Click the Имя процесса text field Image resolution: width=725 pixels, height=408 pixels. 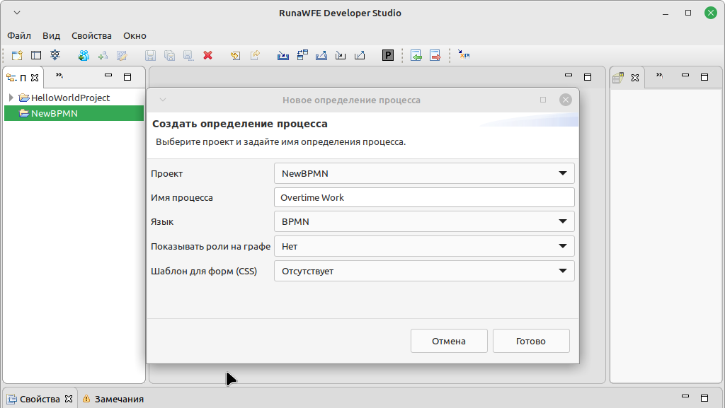424,197
